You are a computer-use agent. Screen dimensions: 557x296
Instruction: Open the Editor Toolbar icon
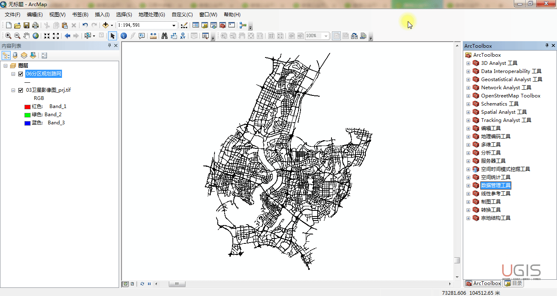[x=184, y=25]
